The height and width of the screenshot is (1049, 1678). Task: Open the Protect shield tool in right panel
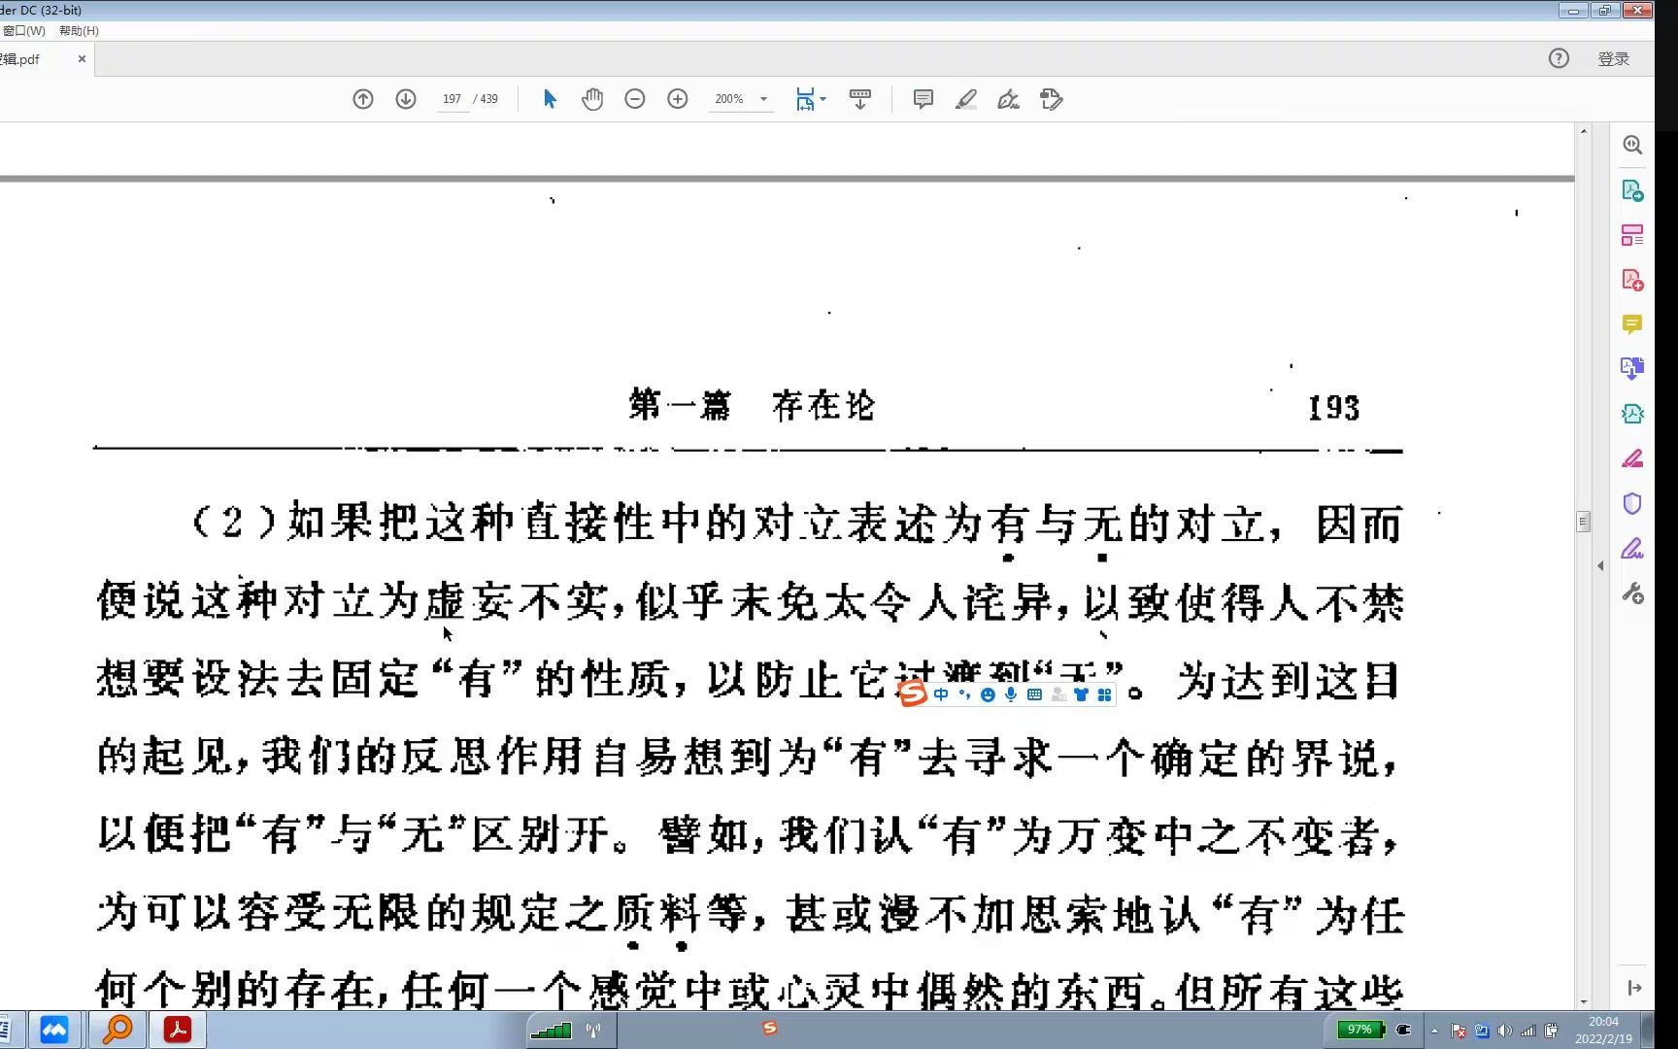(1632, 503)
